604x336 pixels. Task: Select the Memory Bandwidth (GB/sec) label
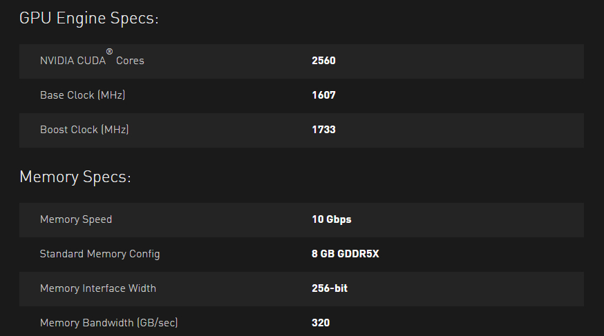(x=109, y=323)
